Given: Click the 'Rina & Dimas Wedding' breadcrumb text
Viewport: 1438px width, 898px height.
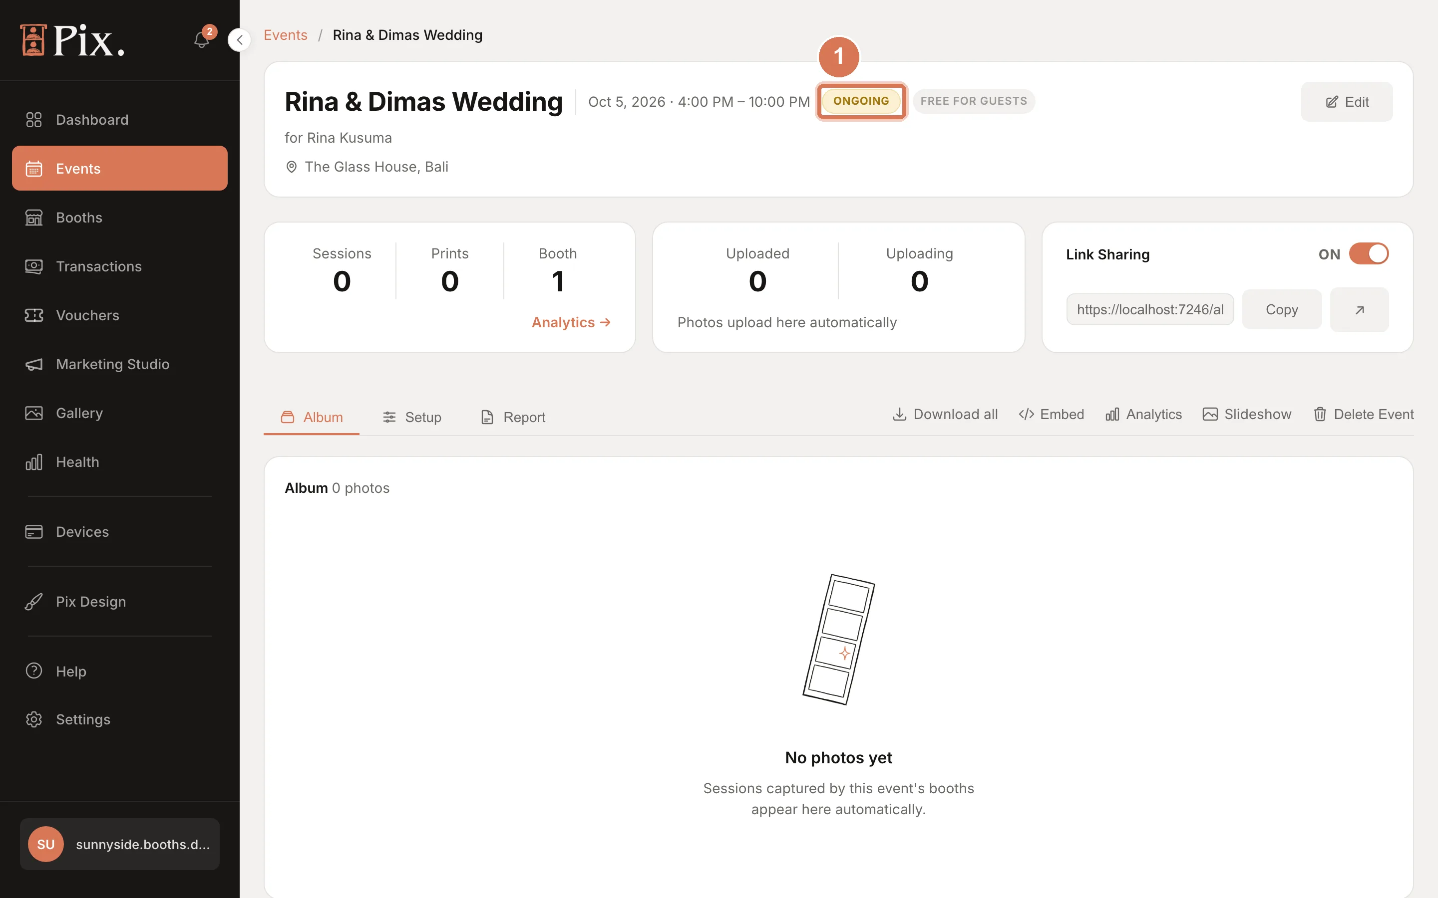Looking at the screenshot, I should (407, 35).
